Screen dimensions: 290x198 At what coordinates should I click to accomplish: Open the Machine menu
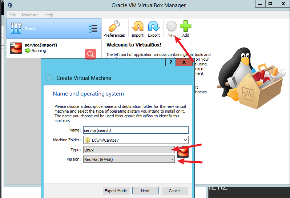point(30,15)
